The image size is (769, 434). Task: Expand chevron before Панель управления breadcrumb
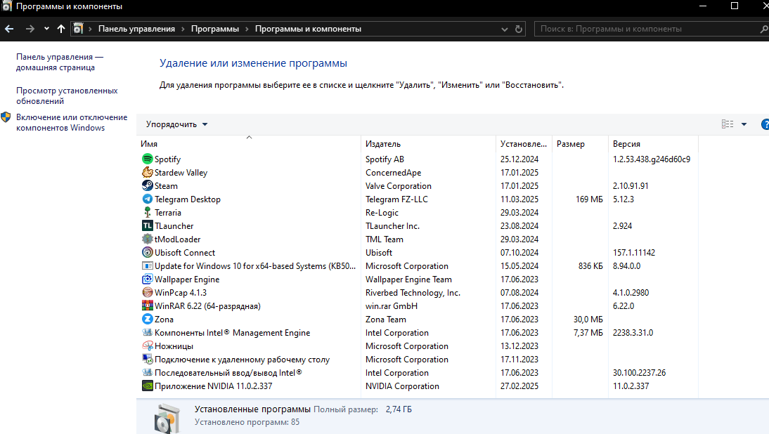[x=90, y=29]
